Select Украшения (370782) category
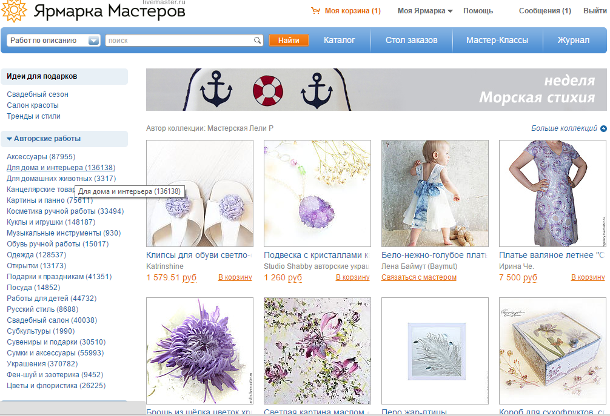The image size is (610, 416). pos(42,364)
